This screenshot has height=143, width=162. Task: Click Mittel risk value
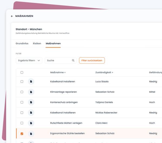point(152,92)
